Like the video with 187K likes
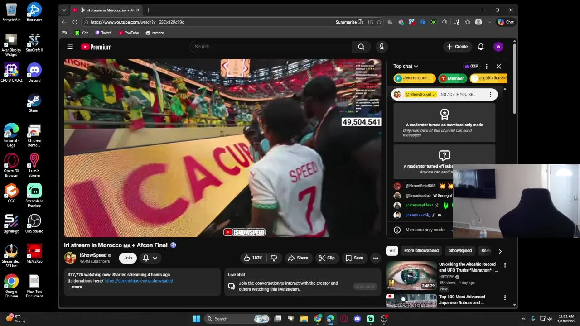Viewport: 580px width, 326px height. coord(253,258)
